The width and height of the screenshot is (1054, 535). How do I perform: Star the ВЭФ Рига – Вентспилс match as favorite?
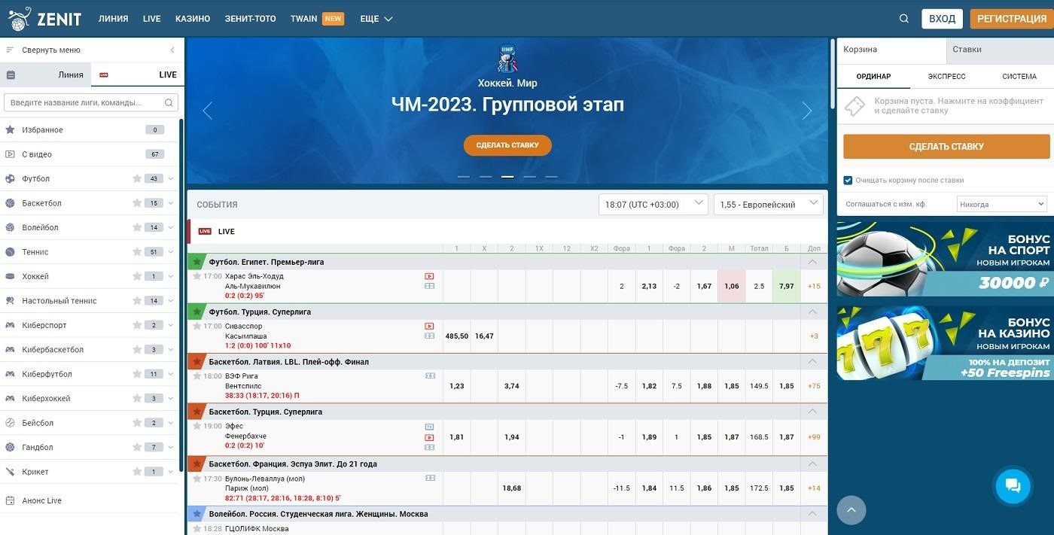[x=197, y=375]
